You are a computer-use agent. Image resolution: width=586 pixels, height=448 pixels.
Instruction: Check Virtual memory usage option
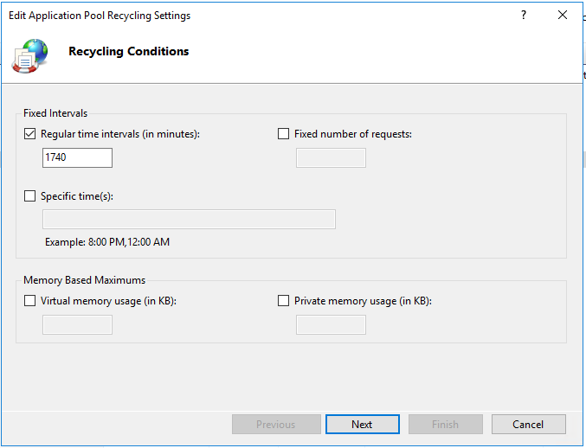(30, 301)
